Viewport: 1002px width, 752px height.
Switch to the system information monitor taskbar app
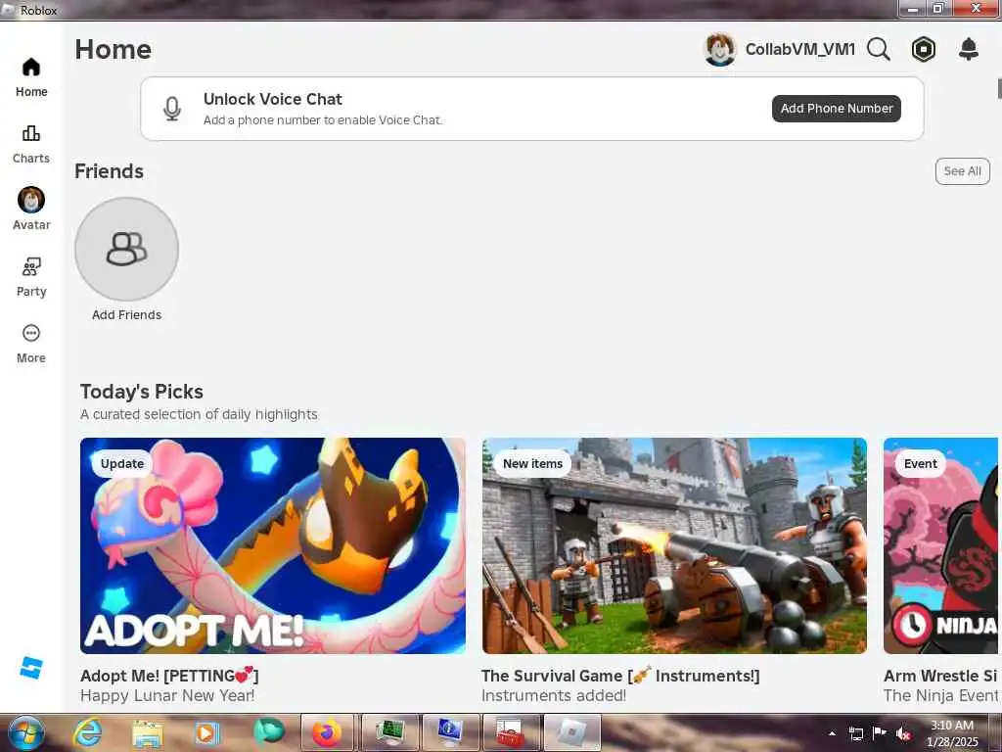(x=450, y=732)
